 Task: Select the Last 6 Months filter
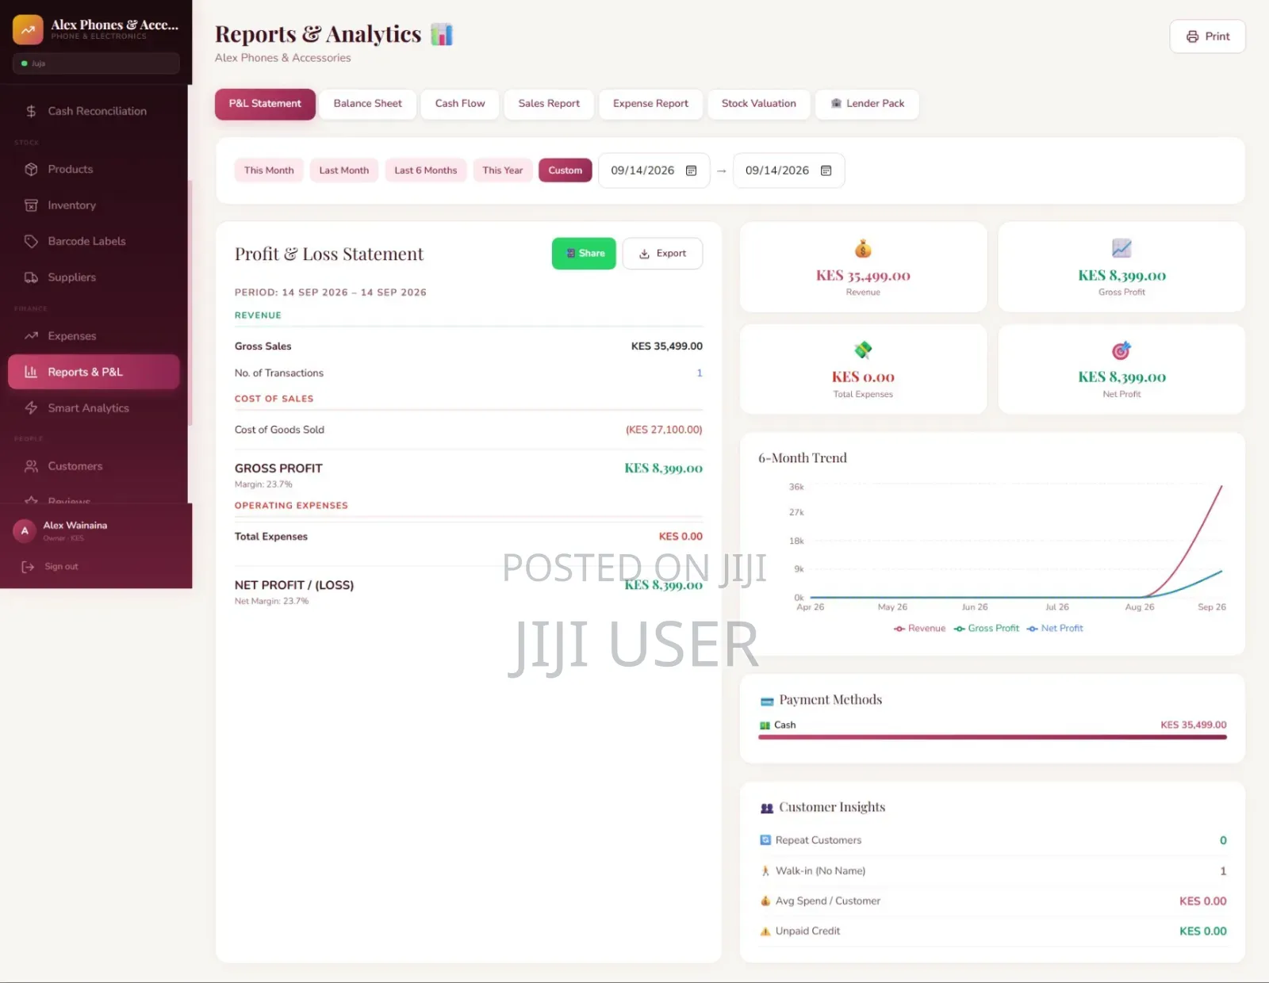[x=426, y=170]
